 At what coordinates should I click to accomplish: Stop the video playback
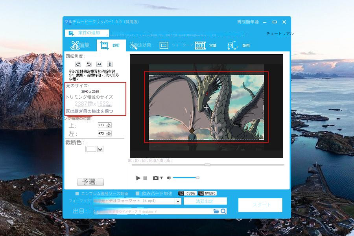pos(145,178)
